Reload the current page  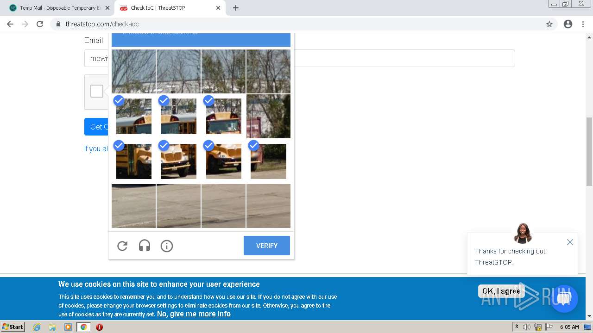point(40,24)
